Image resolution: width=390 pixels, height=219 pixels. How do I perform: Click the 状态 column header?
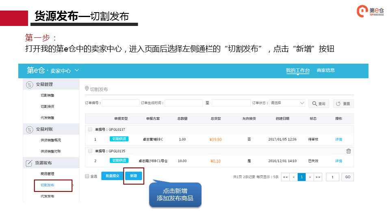pos(313,118)
